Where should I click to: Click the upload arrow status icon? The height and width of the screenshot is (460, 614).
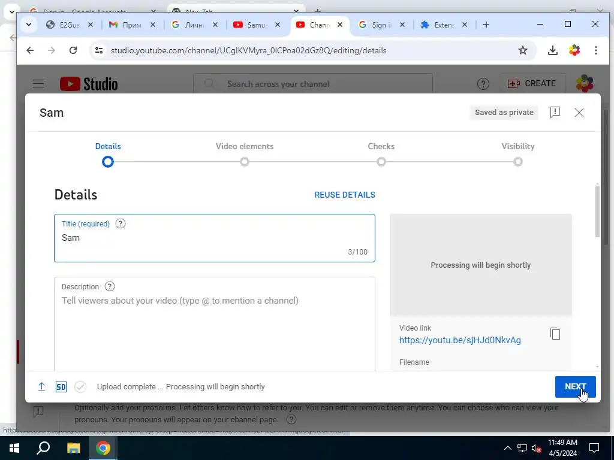pos(41,387)
